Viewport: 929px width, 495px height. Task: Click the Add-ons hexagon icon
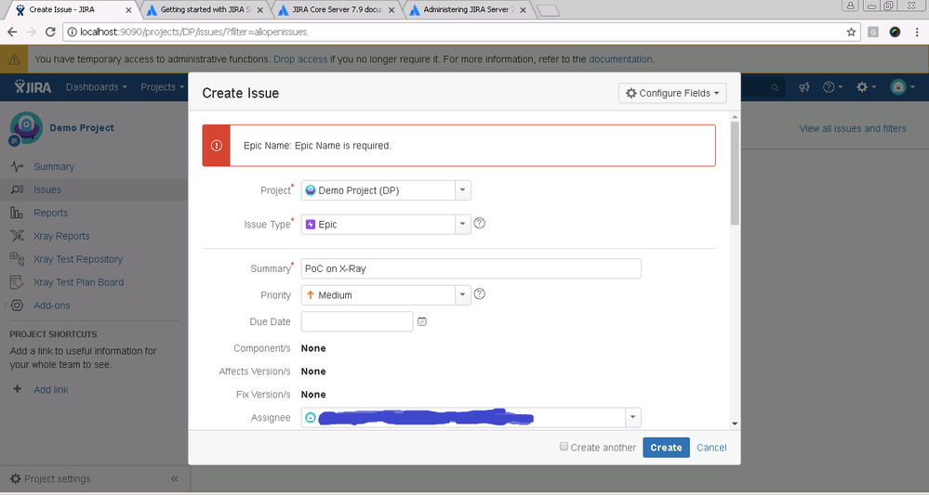(x=17, y=306)
